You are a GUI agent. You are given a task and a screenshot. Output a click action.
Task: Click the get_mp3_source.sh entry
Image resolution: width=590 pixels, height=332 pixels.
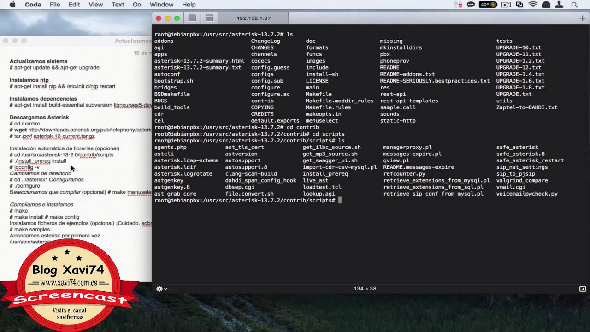tap(330, 154)
